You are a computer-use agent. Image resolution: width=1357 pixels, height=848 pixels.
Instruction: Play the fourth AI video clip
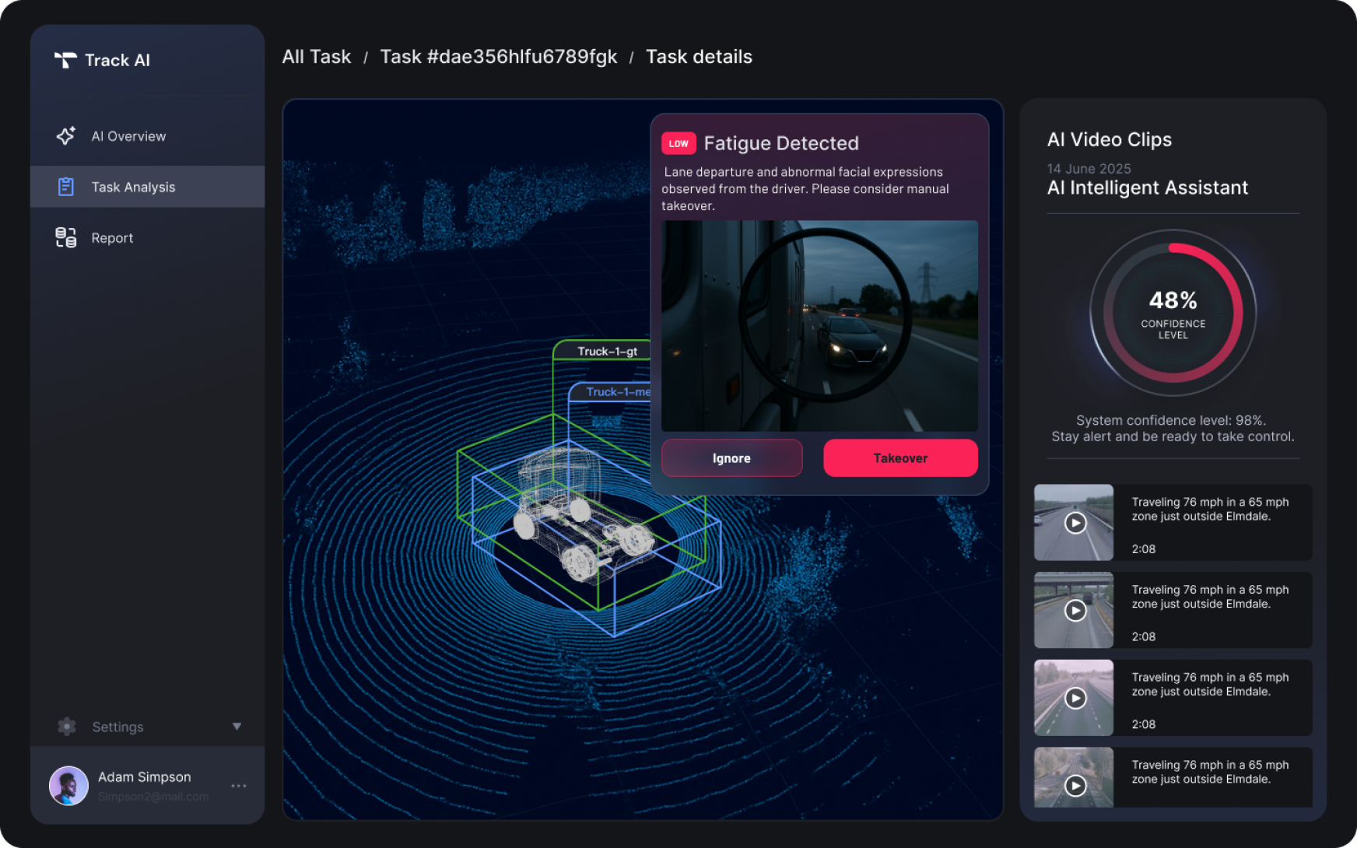(1075, 786)
